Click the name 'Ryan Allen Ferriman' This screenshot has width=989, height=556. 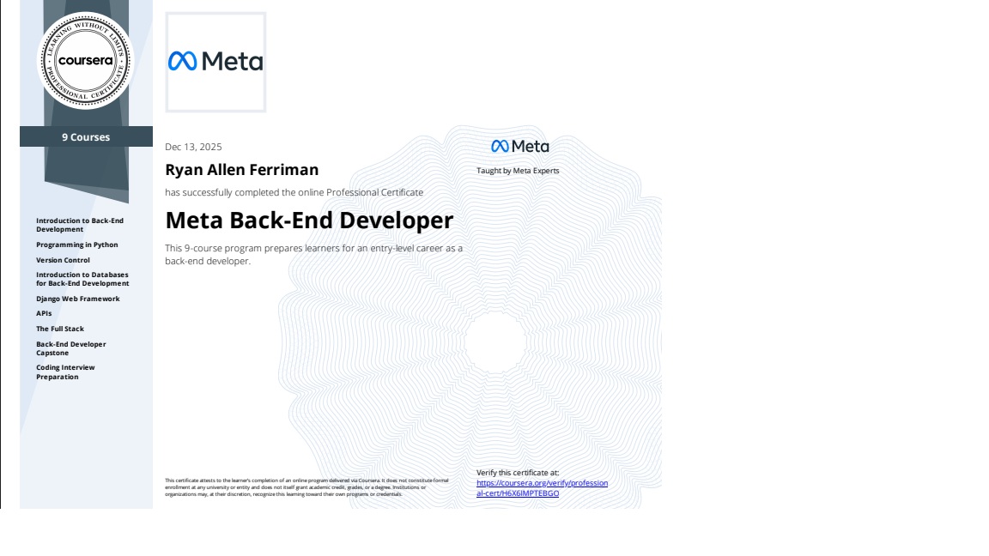coord(241,170)
